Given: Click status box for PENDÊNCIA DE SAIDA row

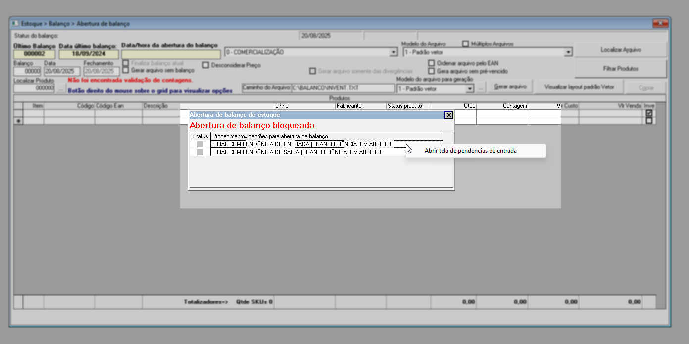Looking at the screenshot, I should point(200,153).
